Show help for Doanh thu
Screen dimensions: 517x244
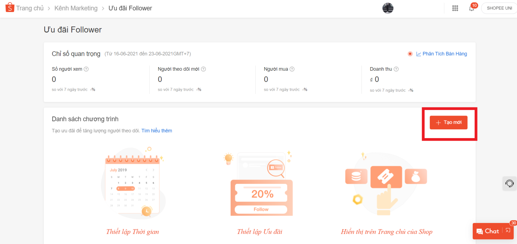(x=396, y=69)
